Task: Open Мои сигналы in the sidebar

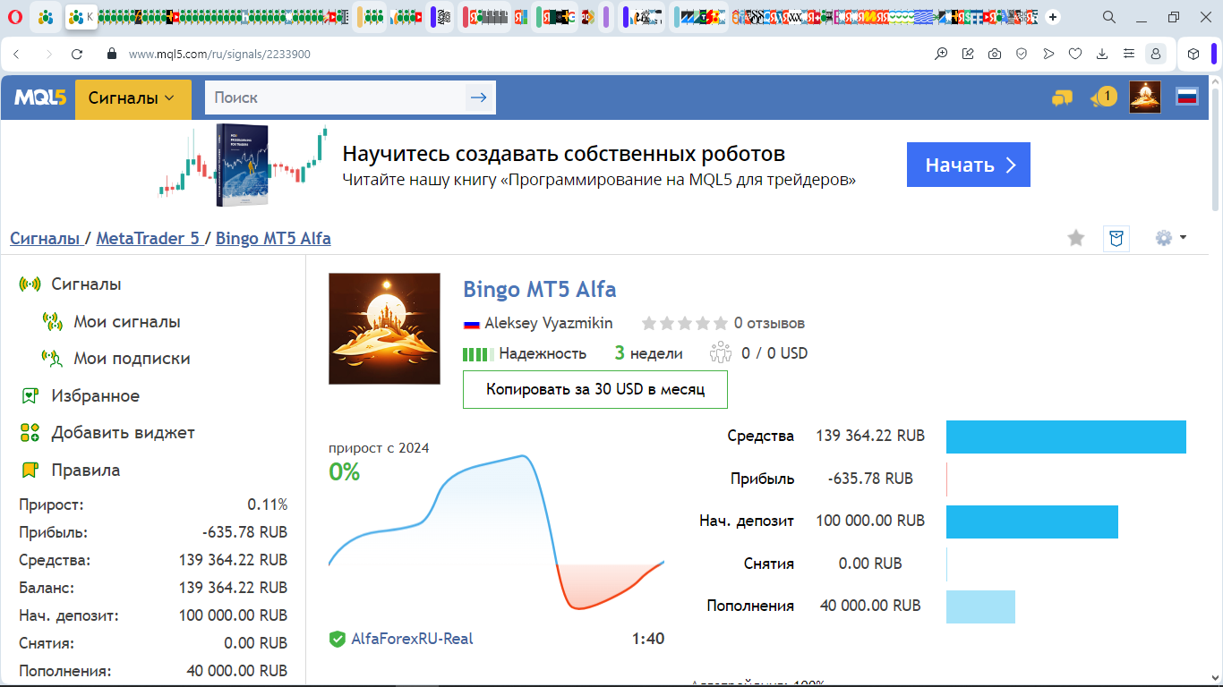Action: (126, 322)
